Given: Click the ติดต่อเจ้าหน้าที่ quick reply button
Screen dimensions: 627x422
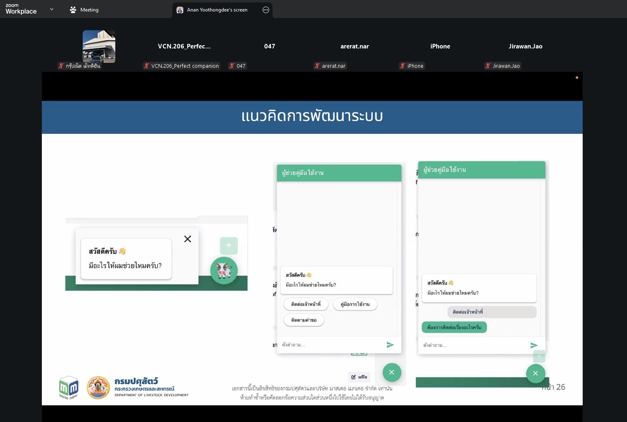Looking at the screenshot, I should click(306, 304).
